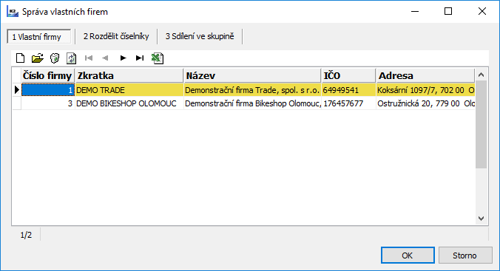The height and width of the screenshot is (271, 500).
Task: Click the scrollbar up arrow
Action: (482, 75)
